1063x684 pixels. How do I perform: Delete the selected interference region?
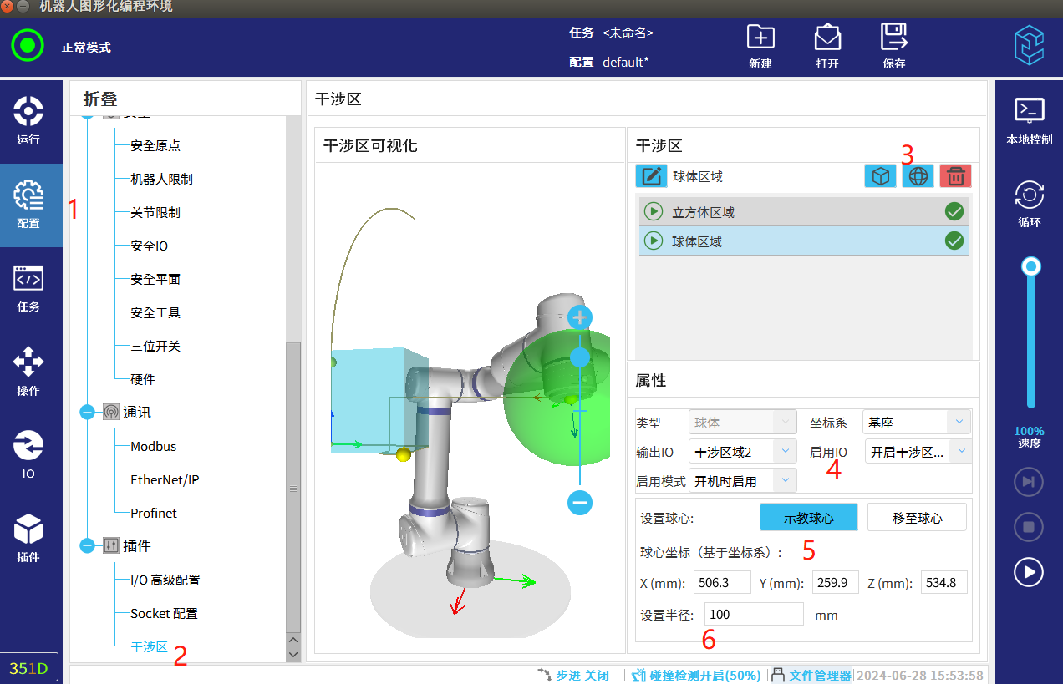[955, 176]
